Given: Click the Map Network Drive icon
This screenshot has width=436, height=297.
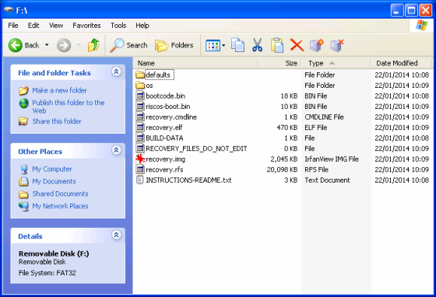Looking at the screenshot, I should tap(317, 45).
